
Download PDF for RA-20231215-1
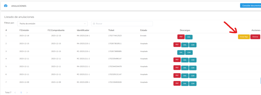point(177,45)
